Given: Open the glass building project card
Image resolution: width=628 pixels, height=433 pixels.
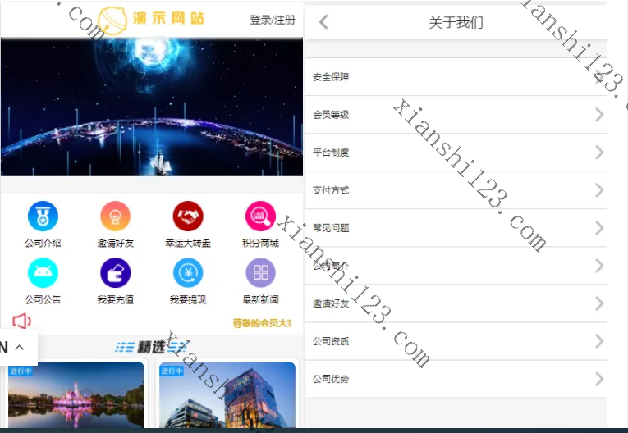Looking at the screenshot, I should pos(227,394).
